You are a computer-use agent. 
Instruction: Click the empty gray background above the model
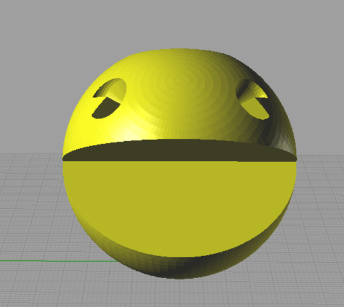(x=172, y=22)
